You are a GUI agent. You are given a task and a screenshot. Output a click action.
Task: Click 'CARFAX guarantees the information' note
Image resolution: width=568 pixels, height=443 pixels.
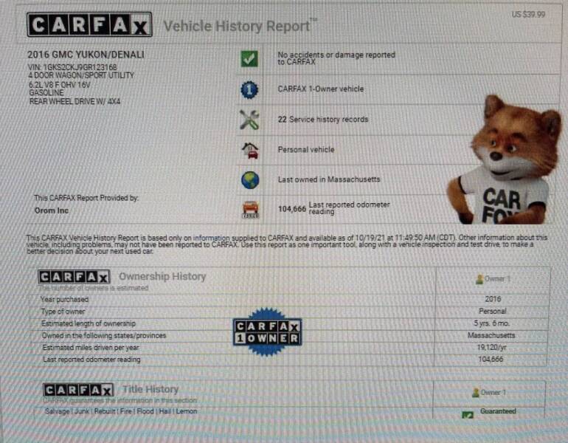pyautogui.click(x=120, y=401)
